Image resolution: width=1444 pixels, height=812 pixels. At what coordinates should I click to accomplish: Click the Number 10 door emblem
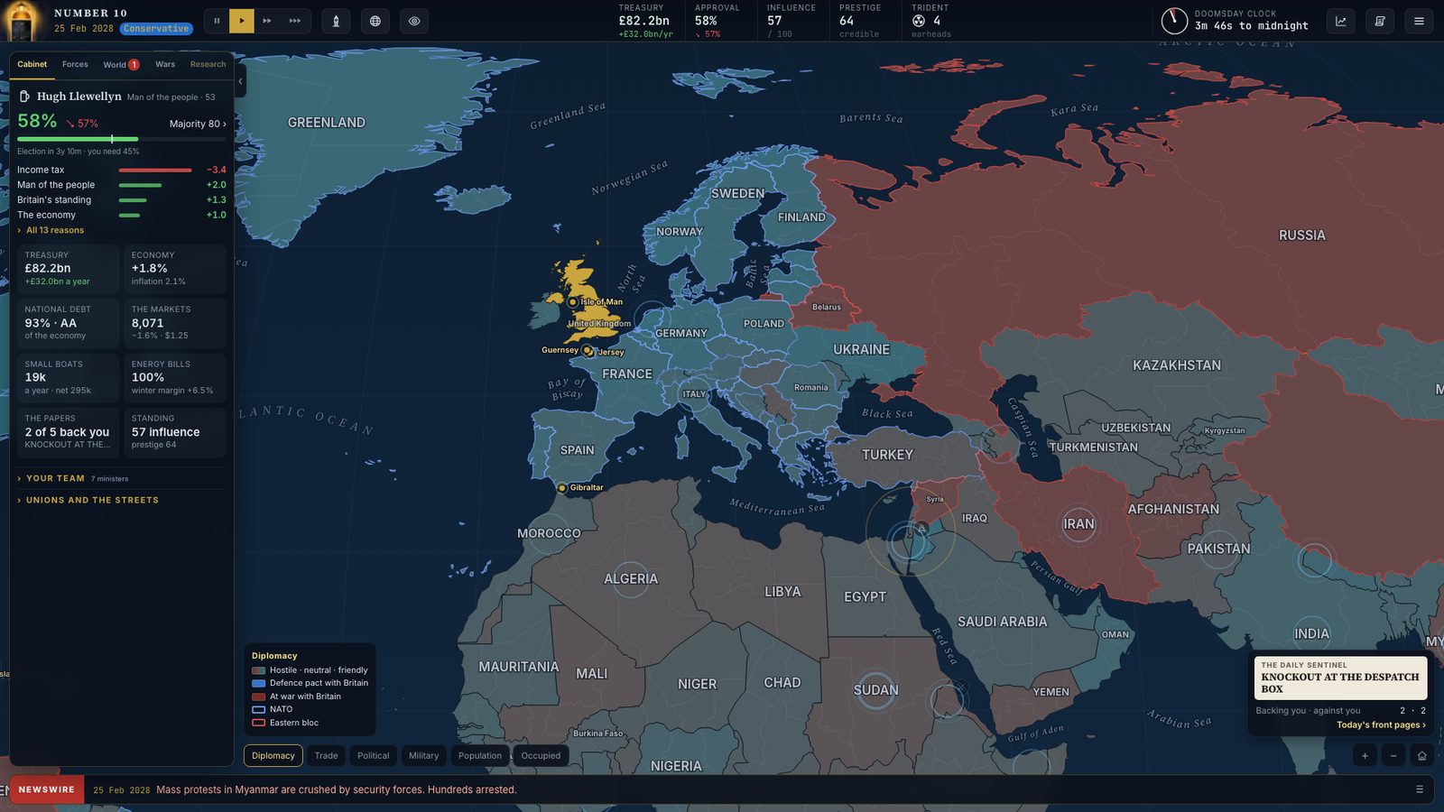pos(22,21)
